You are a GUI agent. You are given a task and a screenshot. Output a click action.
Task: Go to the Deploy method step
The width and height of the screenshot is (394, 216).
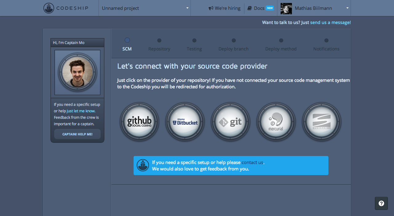[x=281, y=49]
